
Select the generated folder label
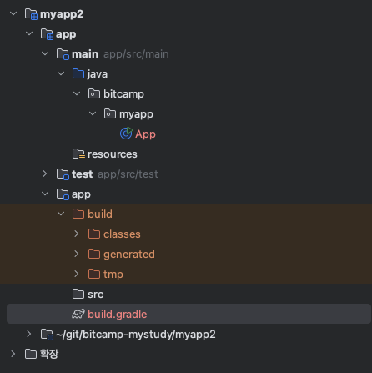129,255
